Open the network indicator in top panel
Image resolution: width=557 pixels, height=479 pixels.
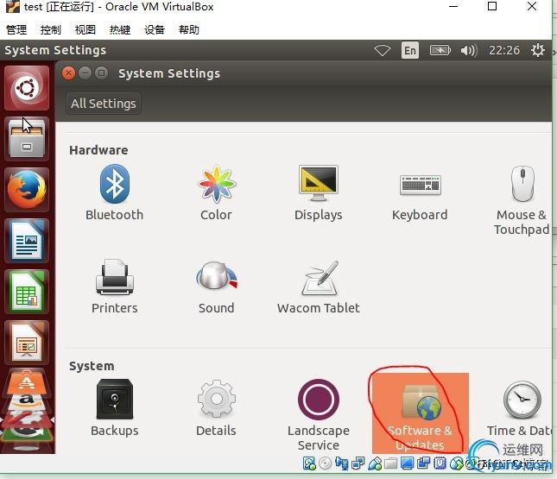383,50
